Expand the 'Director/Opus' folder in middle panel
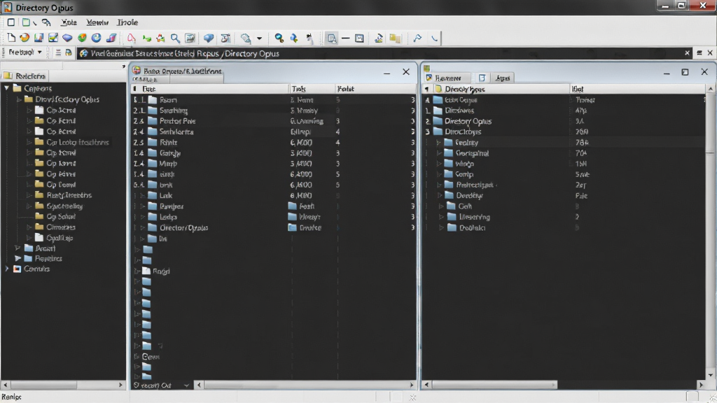This screenshot has width=717, height=403. tap(142, 227)
